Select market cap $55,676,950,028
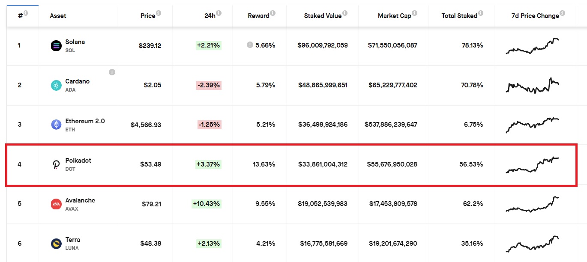This screenshot has height=262, width=587. click(392, 164)
